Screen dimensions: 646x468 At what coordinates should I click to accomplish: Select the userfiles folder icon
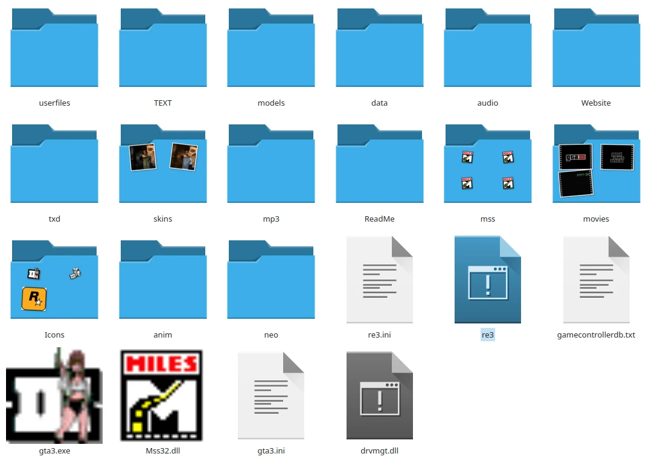54,48
